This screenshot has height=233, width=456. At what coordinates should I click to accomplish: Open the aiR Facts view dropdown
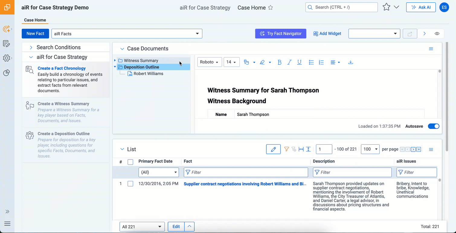[x=127, y=34]
